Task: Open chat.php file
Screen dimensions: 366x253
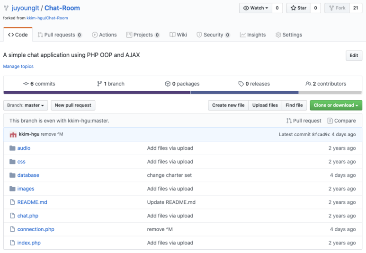Action: 28,216
